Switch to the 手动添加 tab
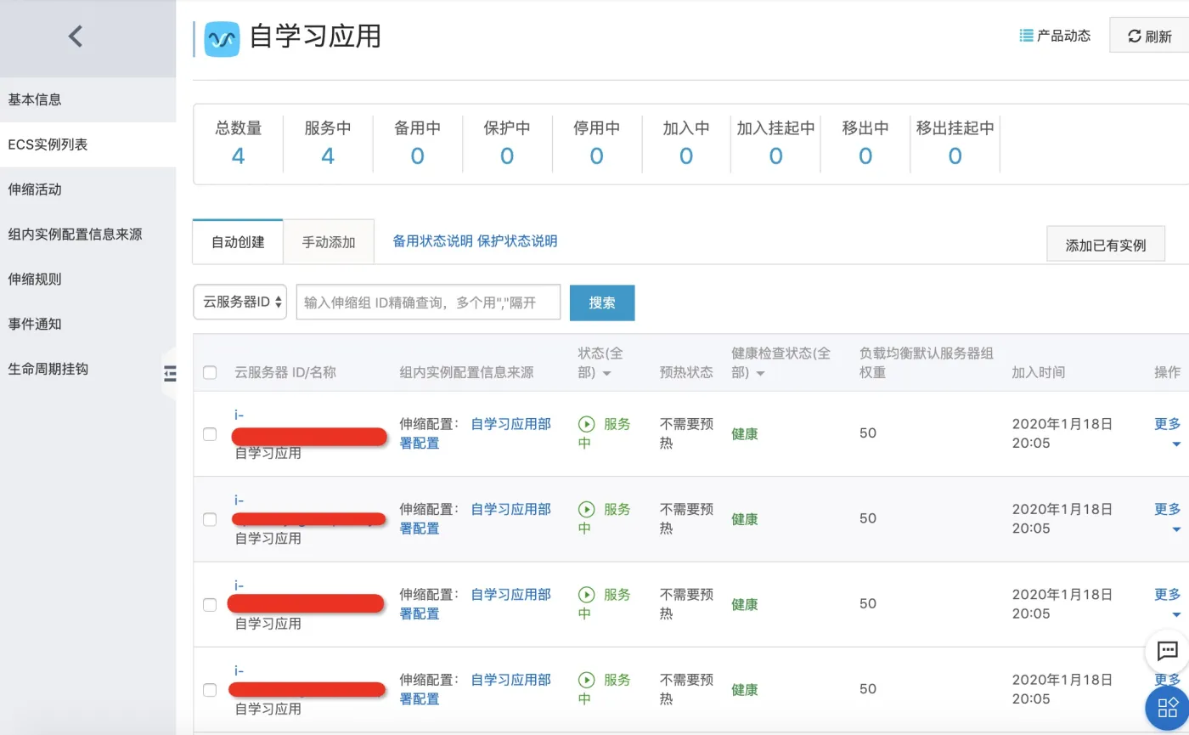The height and width of the screenshot is (735, 1189). coord(329,242)
